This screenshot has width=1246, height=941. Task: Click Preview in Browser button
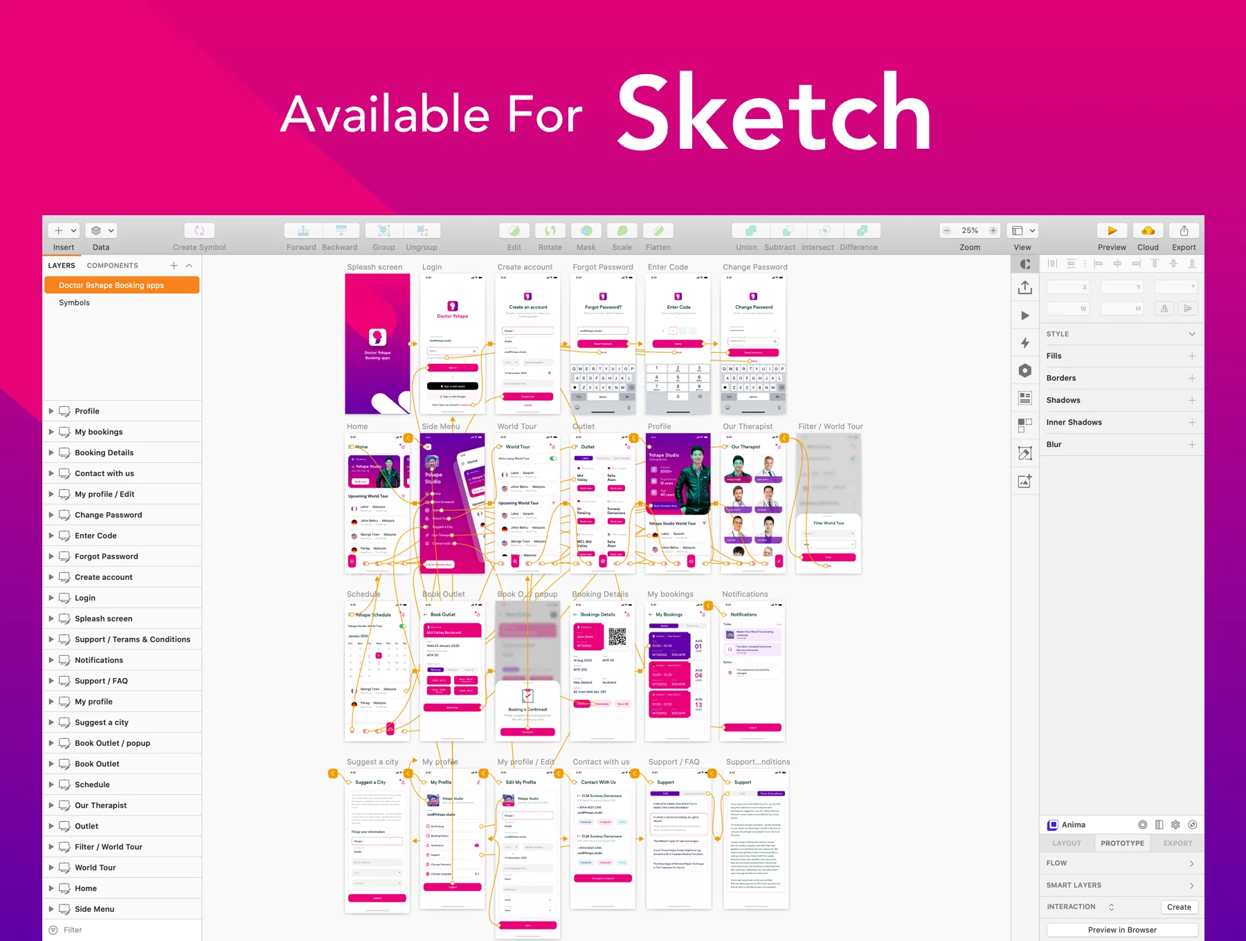(1122, 930)
